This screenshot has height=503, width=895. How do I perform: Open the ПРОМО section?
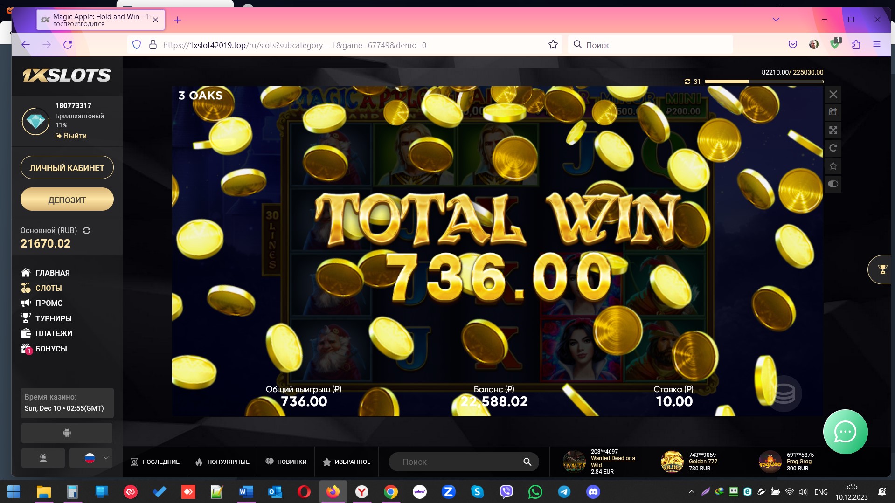pos(42,303)
